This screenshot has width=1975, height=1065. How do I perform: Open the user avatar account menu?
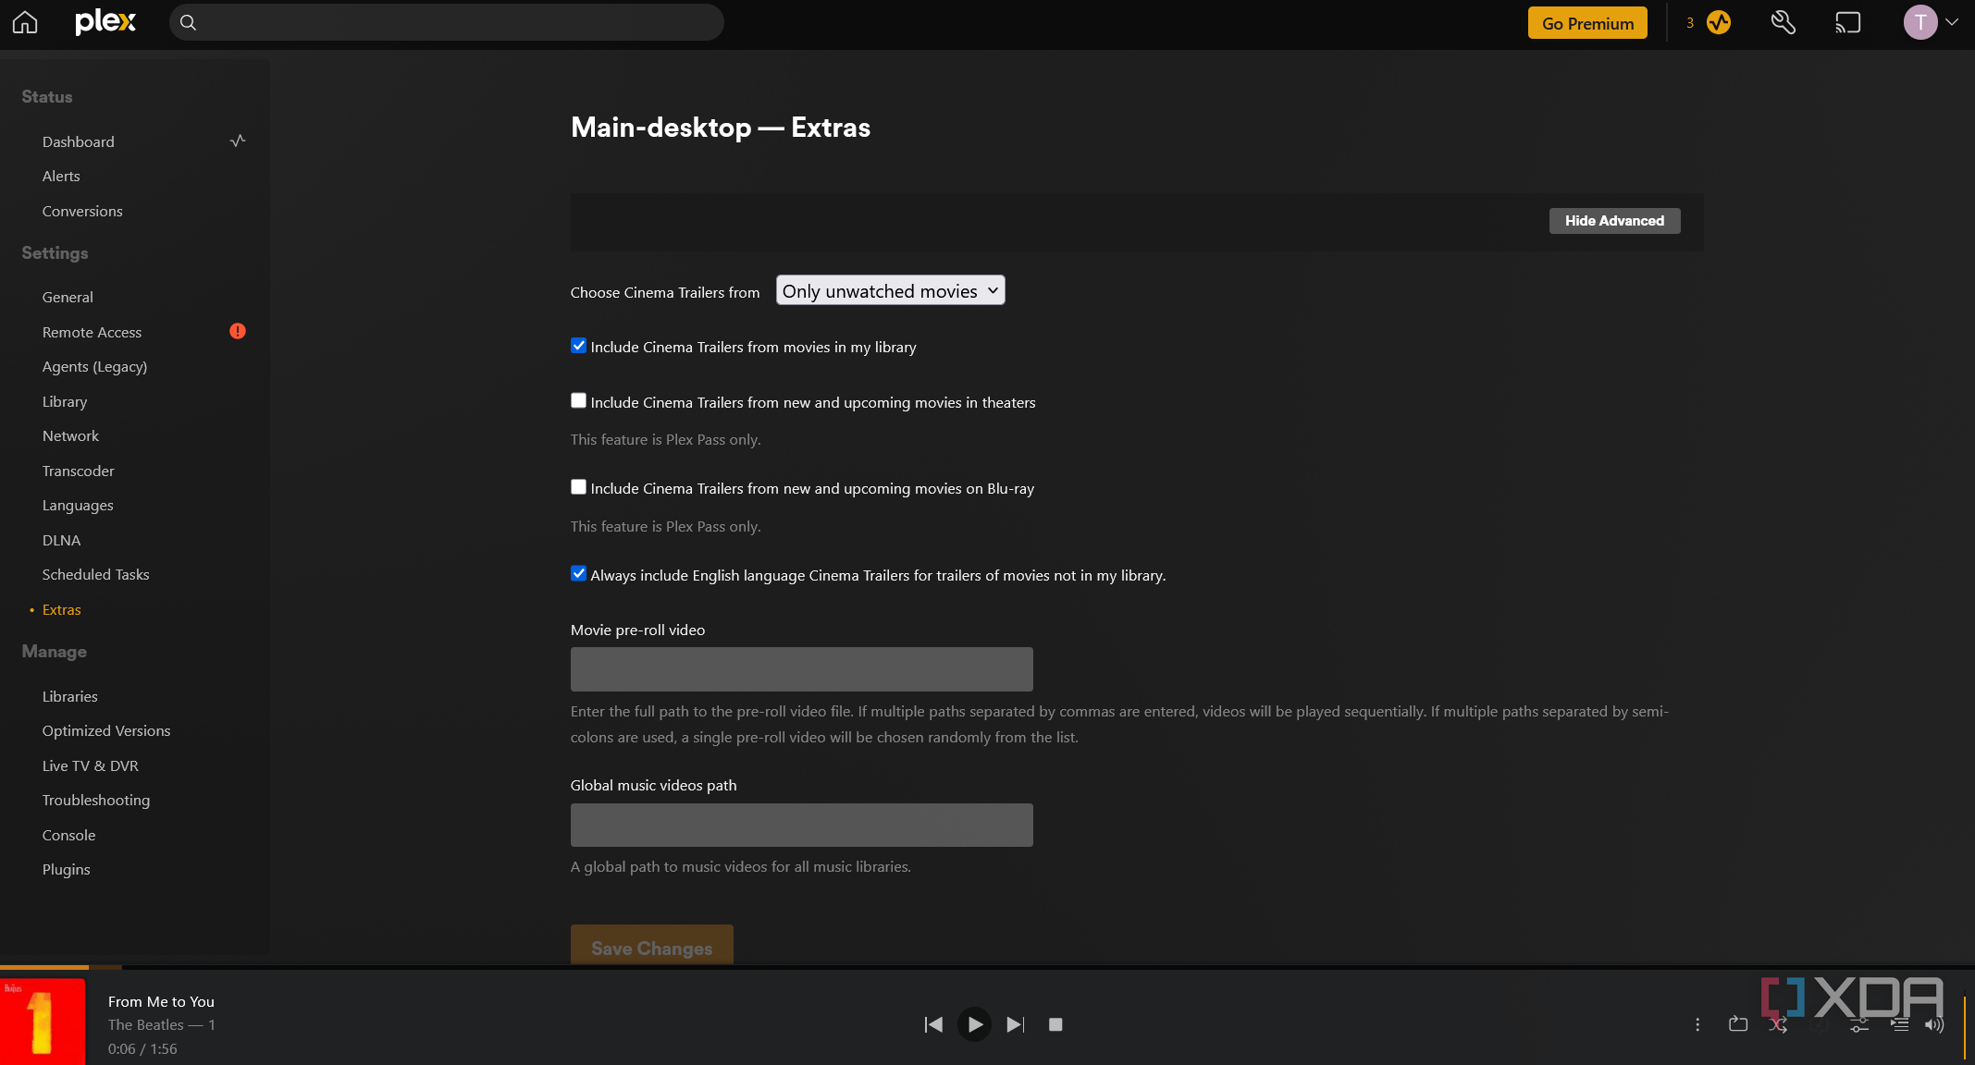(x=1930, y=22)
